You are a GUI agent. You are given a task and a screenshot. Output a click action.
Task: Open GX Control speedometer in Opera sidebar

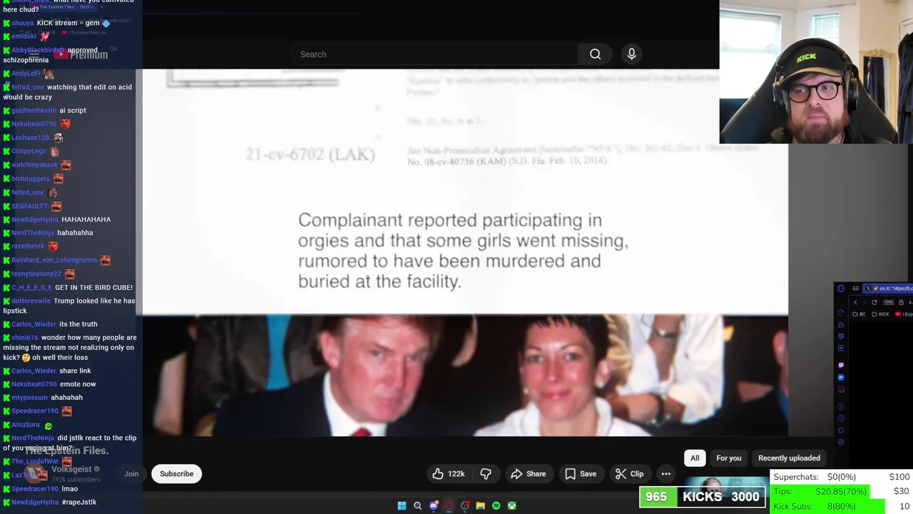coord(841,313)
